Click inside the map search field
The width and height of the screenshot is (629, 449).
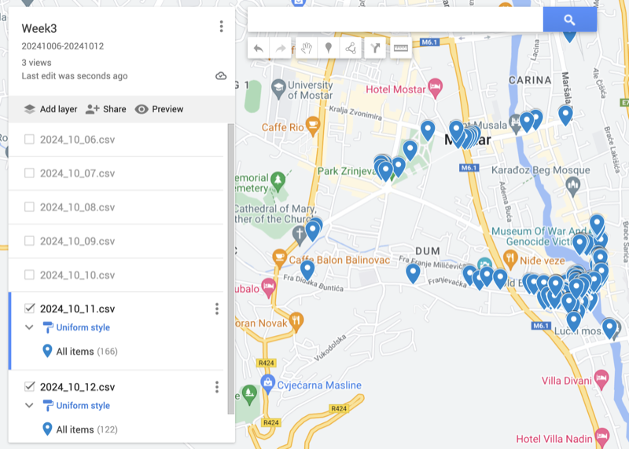pos(395,20)
